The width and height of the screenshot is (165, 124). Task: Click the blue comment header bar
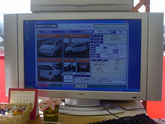(82, 76)
